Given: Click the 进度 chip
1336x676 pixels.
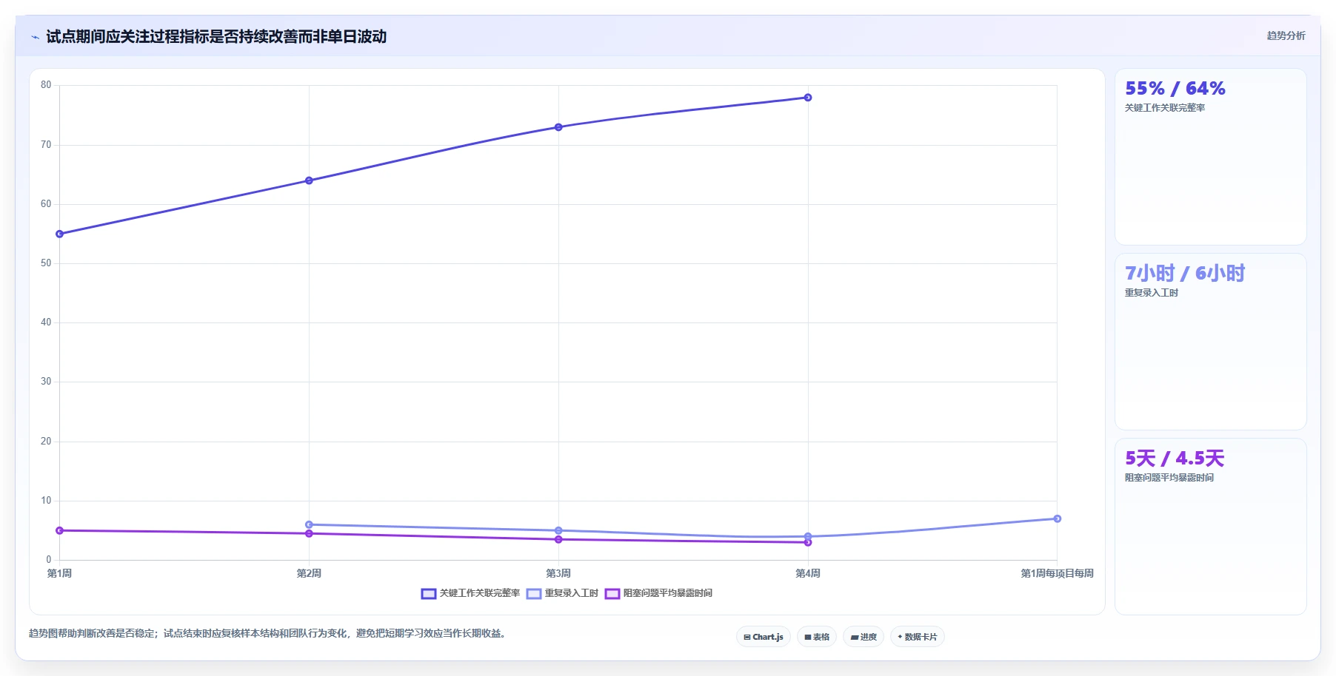Looking at the screenshot, I should 864,637.
